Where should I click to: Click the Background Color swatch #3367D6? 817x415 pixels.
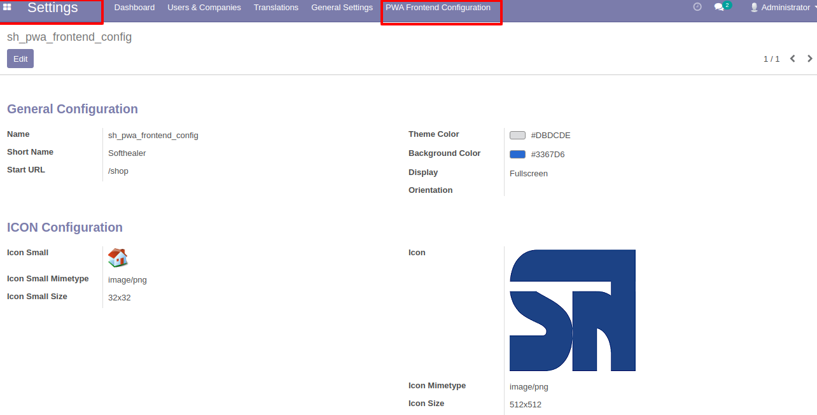[x=517, y=155]
